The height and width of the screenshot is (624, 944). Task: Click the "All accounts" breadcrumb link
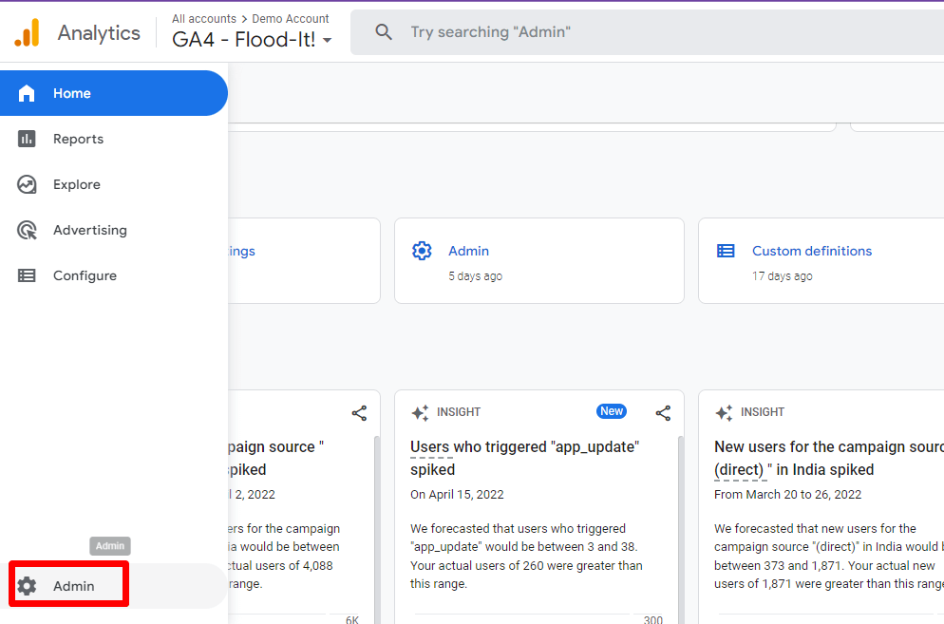[205, 19]
